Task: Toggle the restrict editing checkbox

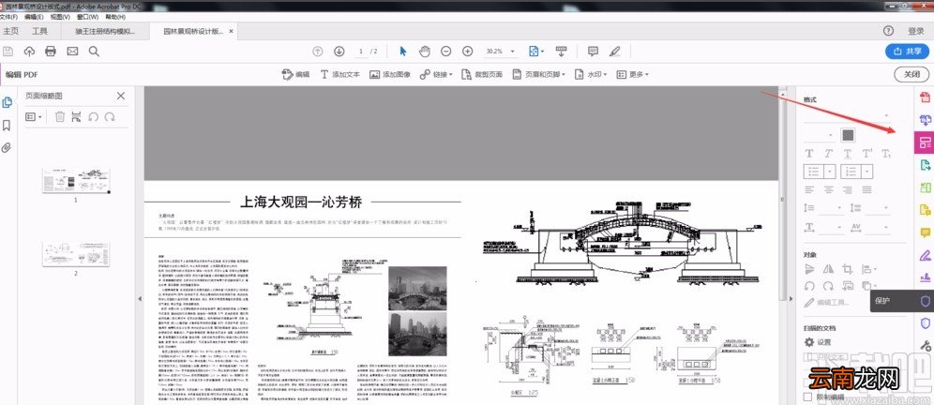Action: [808, 397]
